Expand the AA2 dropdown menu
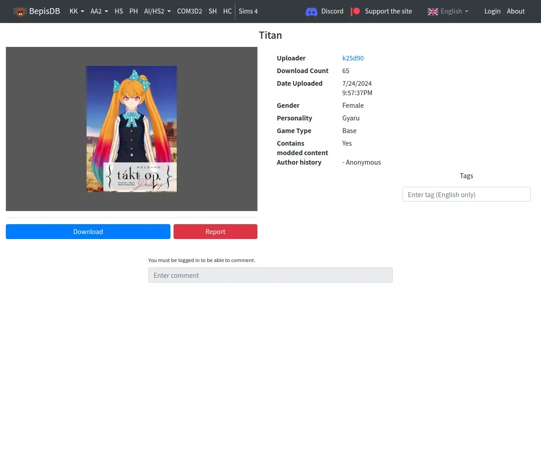Screen dimensions: 541x451 click(99, 11)
